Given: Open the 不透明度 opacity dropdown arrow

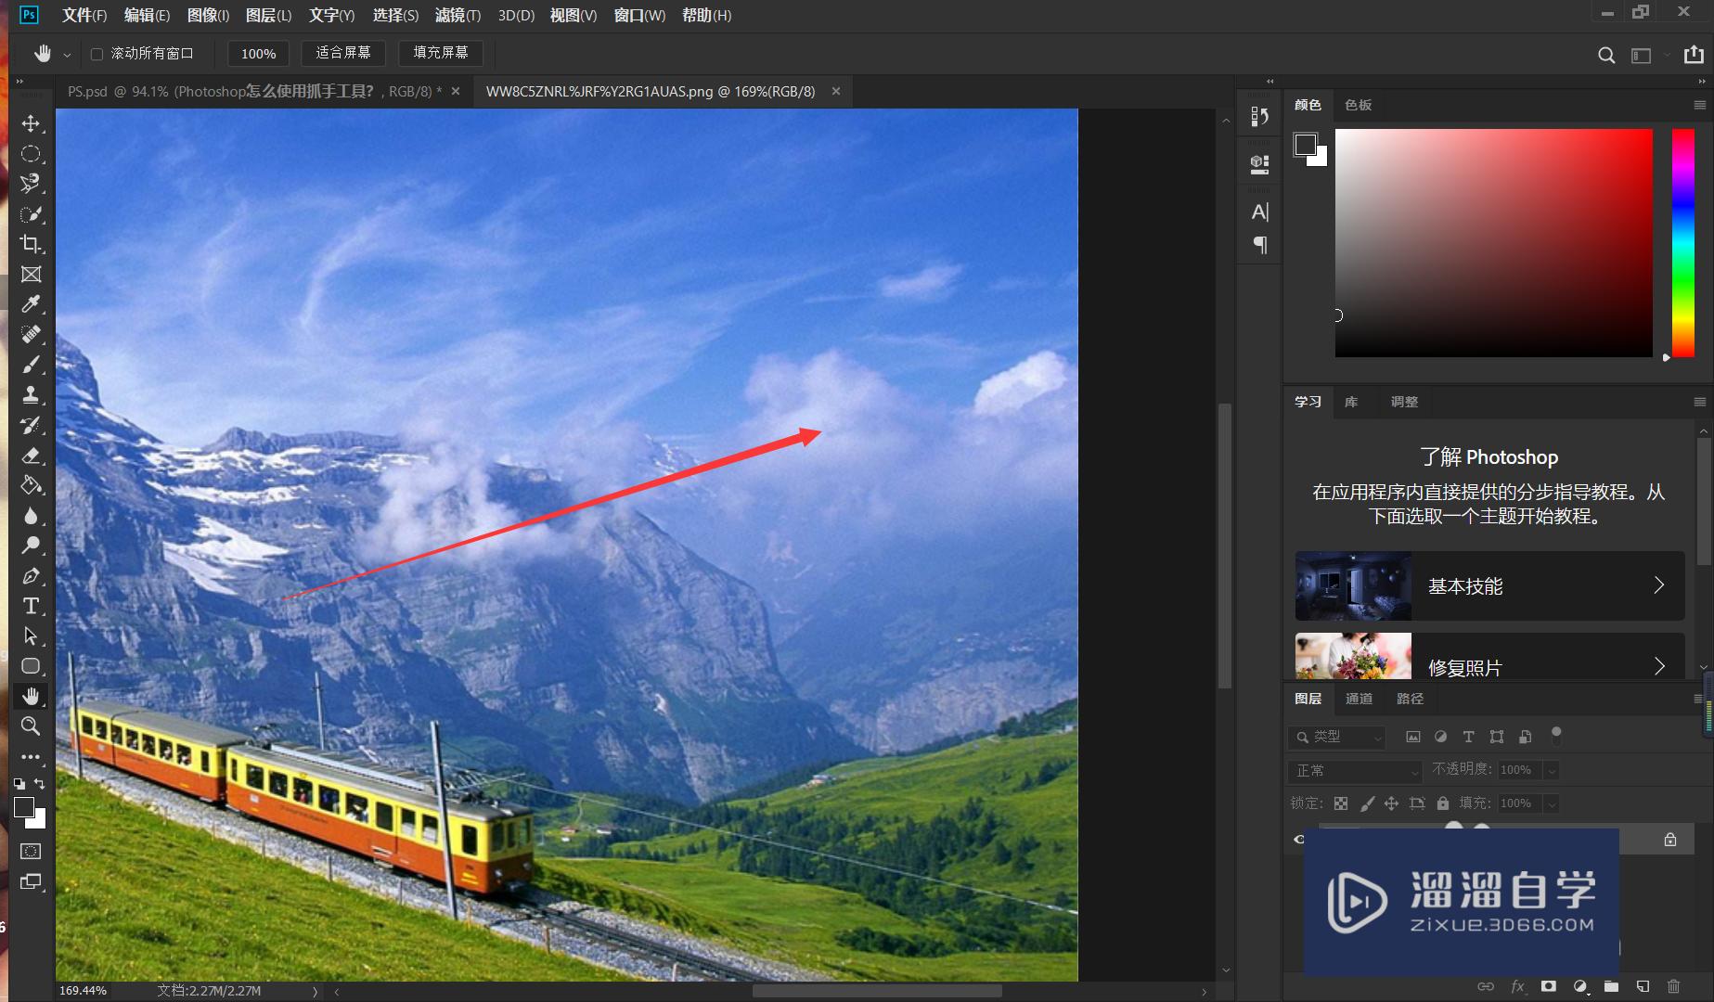Looking at the screenshot, I should tap(1551, 770).
